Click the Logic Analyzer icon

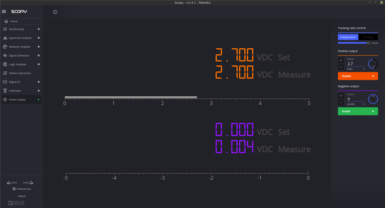5,64
